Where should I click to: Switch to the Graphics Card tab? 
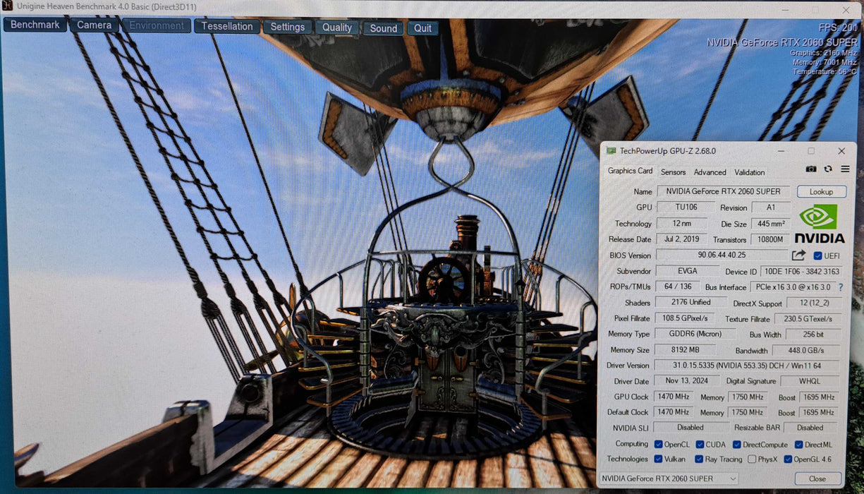pos(630,171)
